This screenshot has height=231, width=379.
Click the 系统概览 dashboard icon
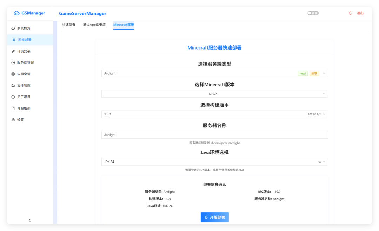[x=13, y=28]
